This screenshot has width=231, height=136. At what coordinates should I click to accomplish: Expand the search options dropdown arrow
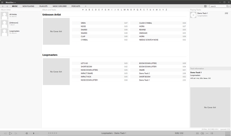point(229,6)
